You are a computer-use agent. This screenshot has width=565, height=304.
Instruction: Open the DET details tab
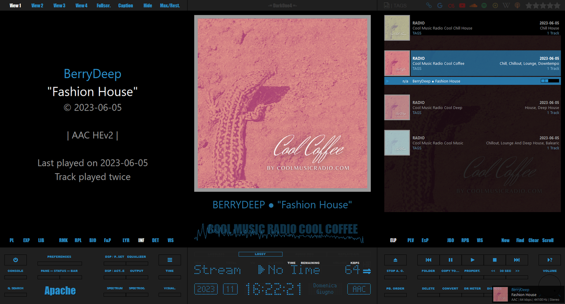(x=155, y=240)
